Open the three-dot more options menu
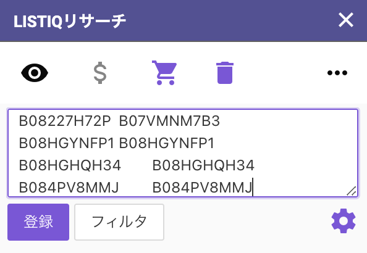367x253 pixels. point(337,73)
